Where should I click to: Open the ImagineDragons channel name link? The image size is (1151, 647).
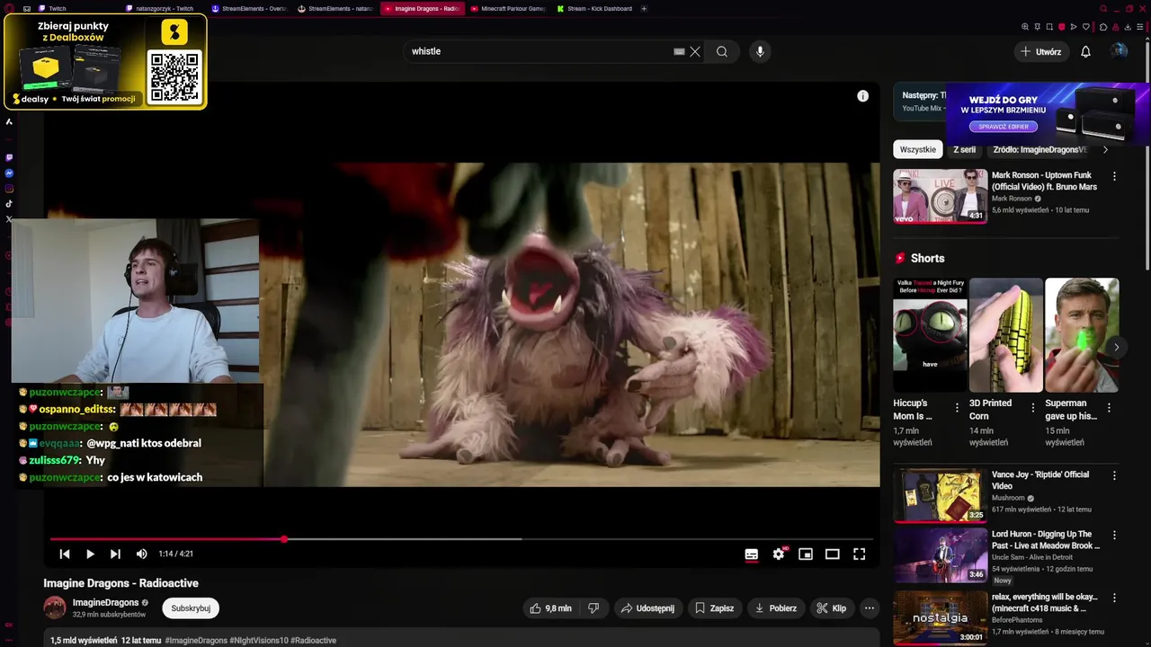(x=105, y=603)
